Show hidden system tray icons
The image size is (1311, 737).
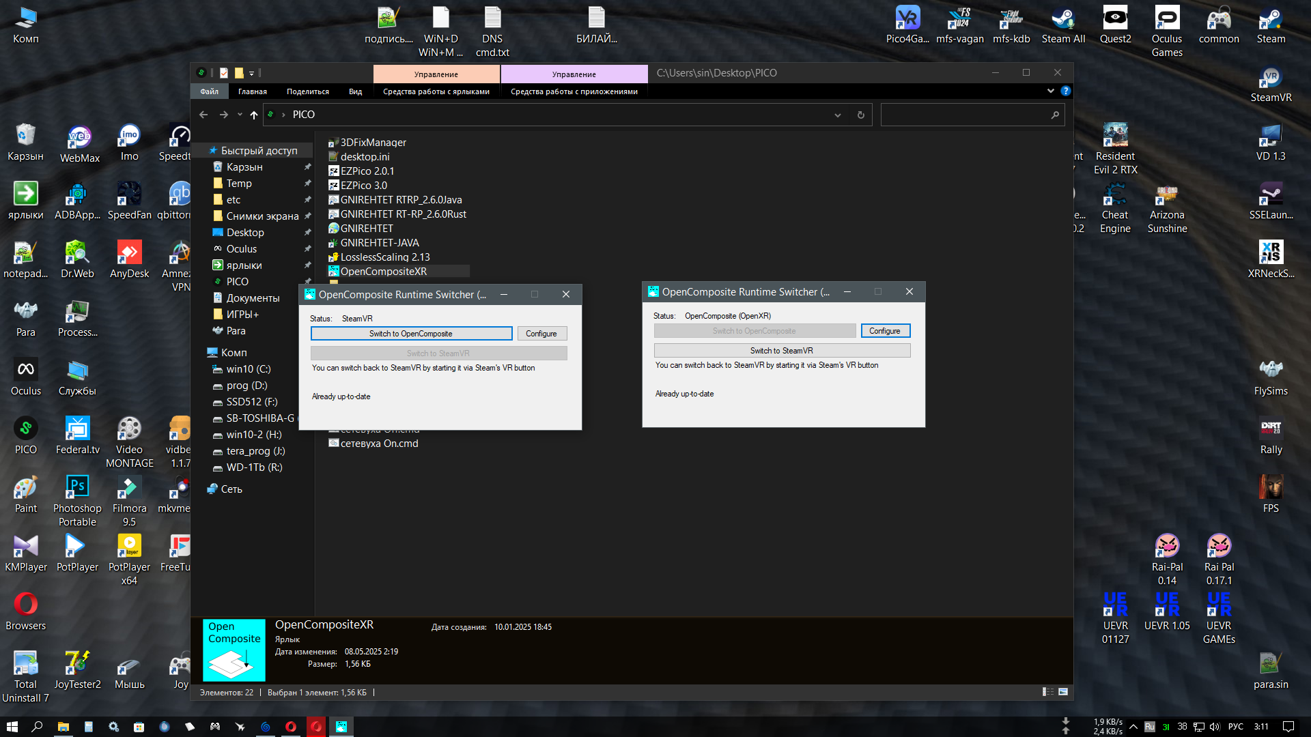coord(1133,727)
